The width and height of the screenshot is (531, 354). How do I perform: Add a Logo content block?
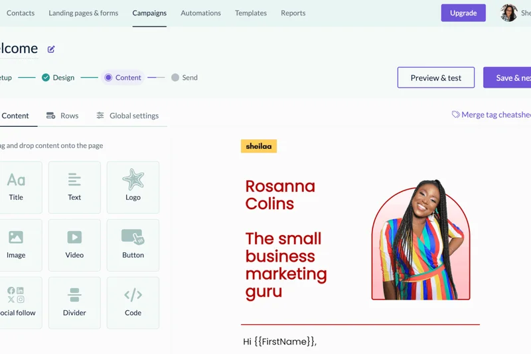click(x=133, y=187)
